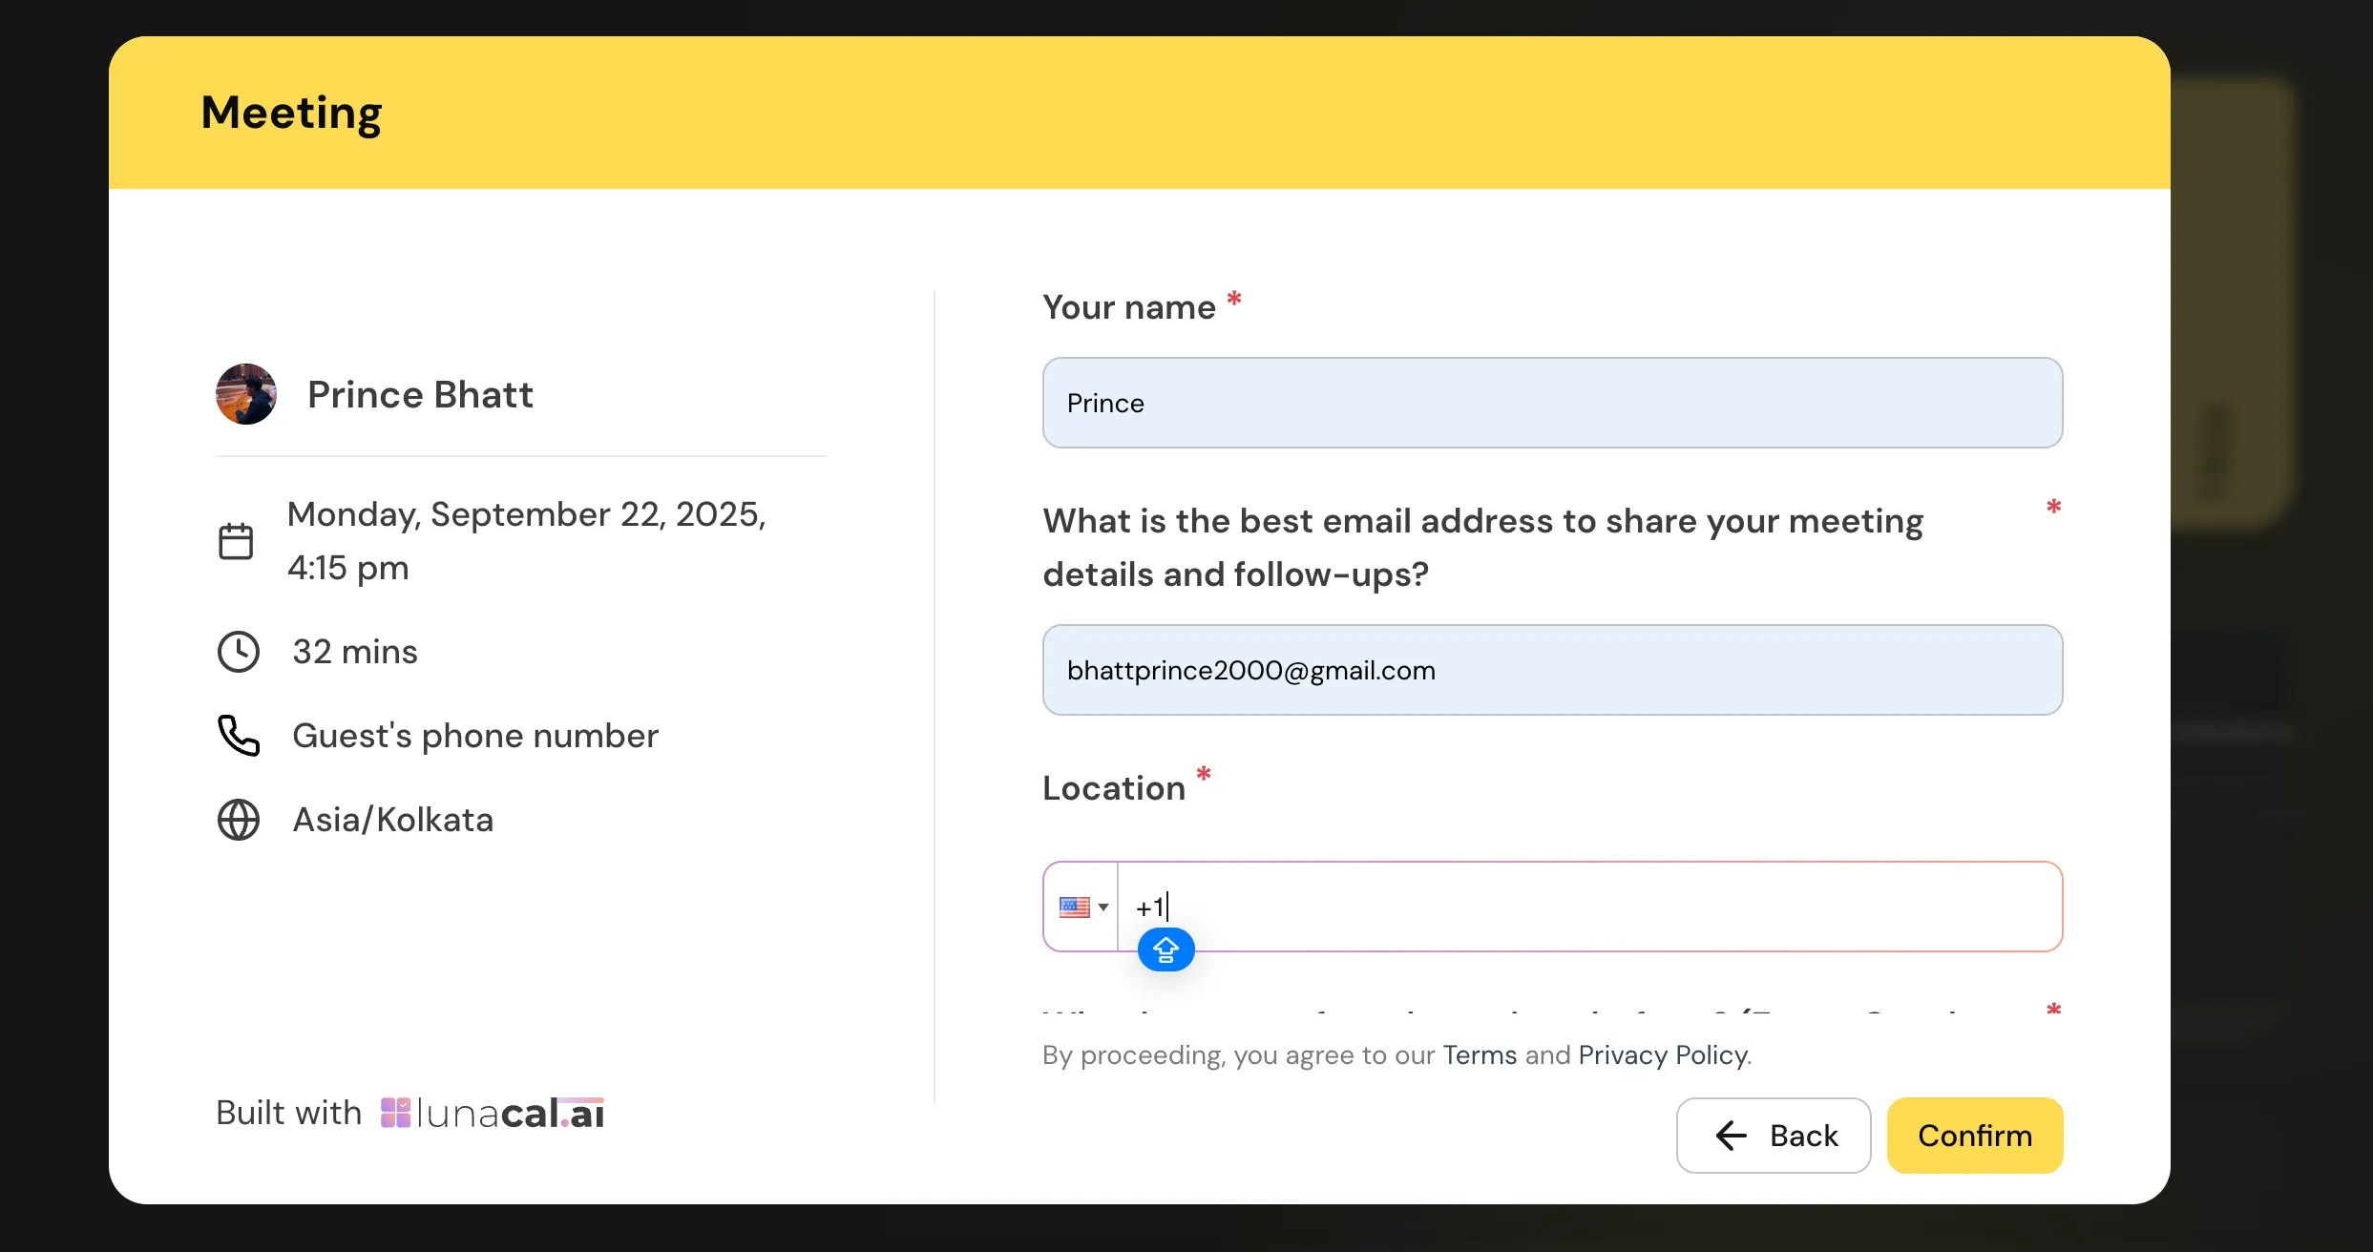Click the clock icon next to 32 mins
The height and width of the screenshot is (1252, 2373).
(239, 652)
